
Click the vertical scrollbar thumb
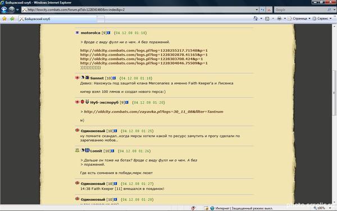tap(334, 93)
